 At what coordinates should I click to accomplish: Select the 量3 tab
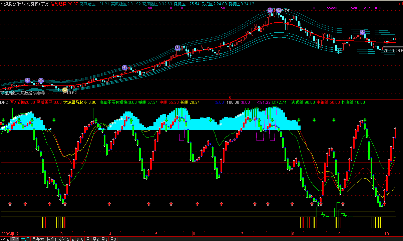point(113,239)
